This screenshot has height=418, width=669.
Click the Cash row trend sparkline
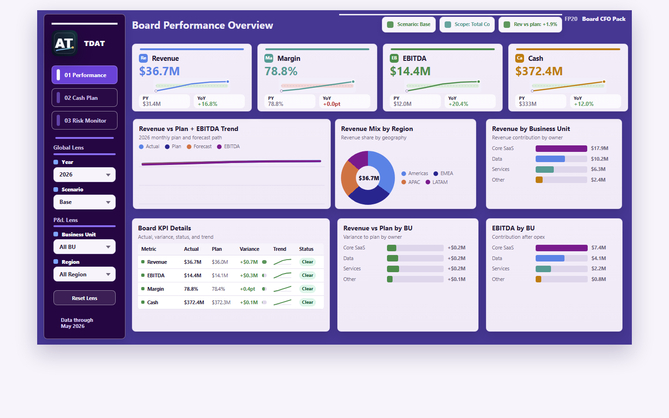tap(282, 302)
